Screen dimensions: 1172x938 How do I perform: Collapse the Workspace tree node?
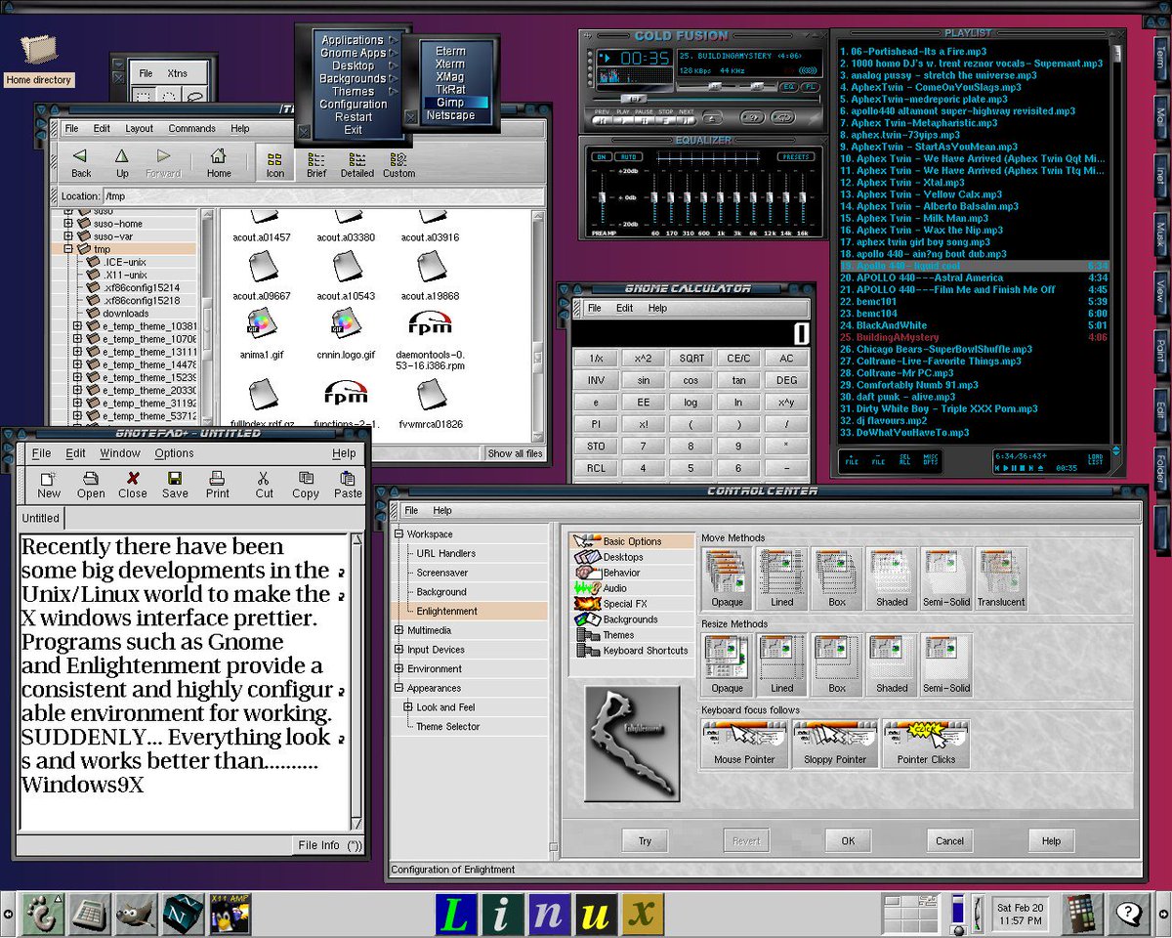[398, 534]
